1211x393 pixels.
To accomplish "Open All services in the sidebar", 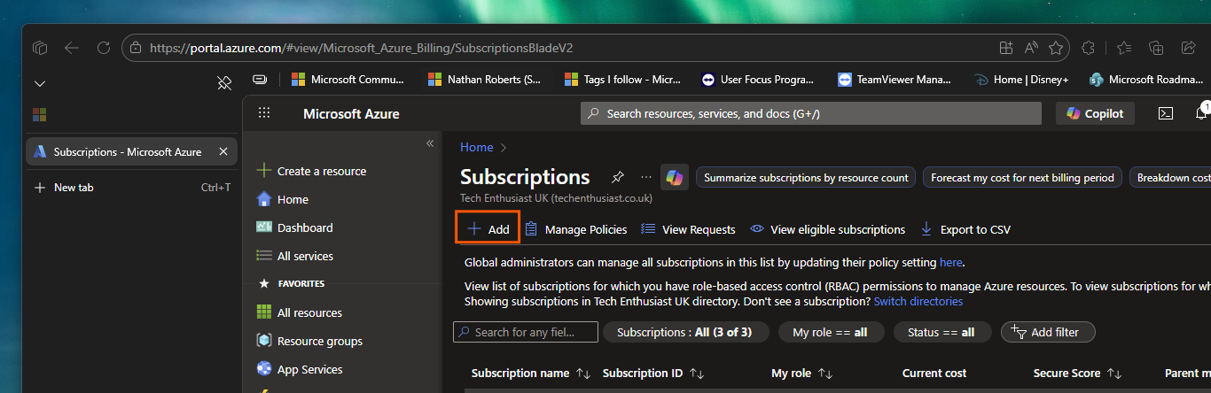I will (x=295, y=256).
